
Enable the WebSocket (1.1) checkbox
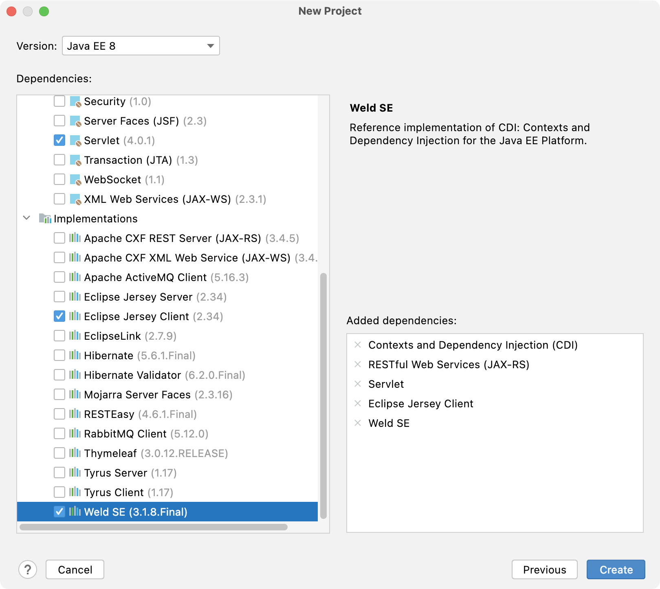(x=59, y=179)
